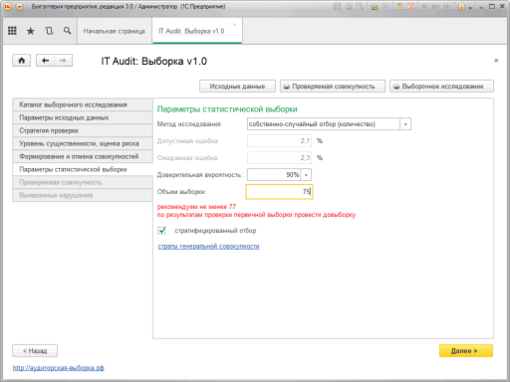Navigate forward with right arrow
Viewport: 510px width, 382px height.
click(x=63, y=61)
